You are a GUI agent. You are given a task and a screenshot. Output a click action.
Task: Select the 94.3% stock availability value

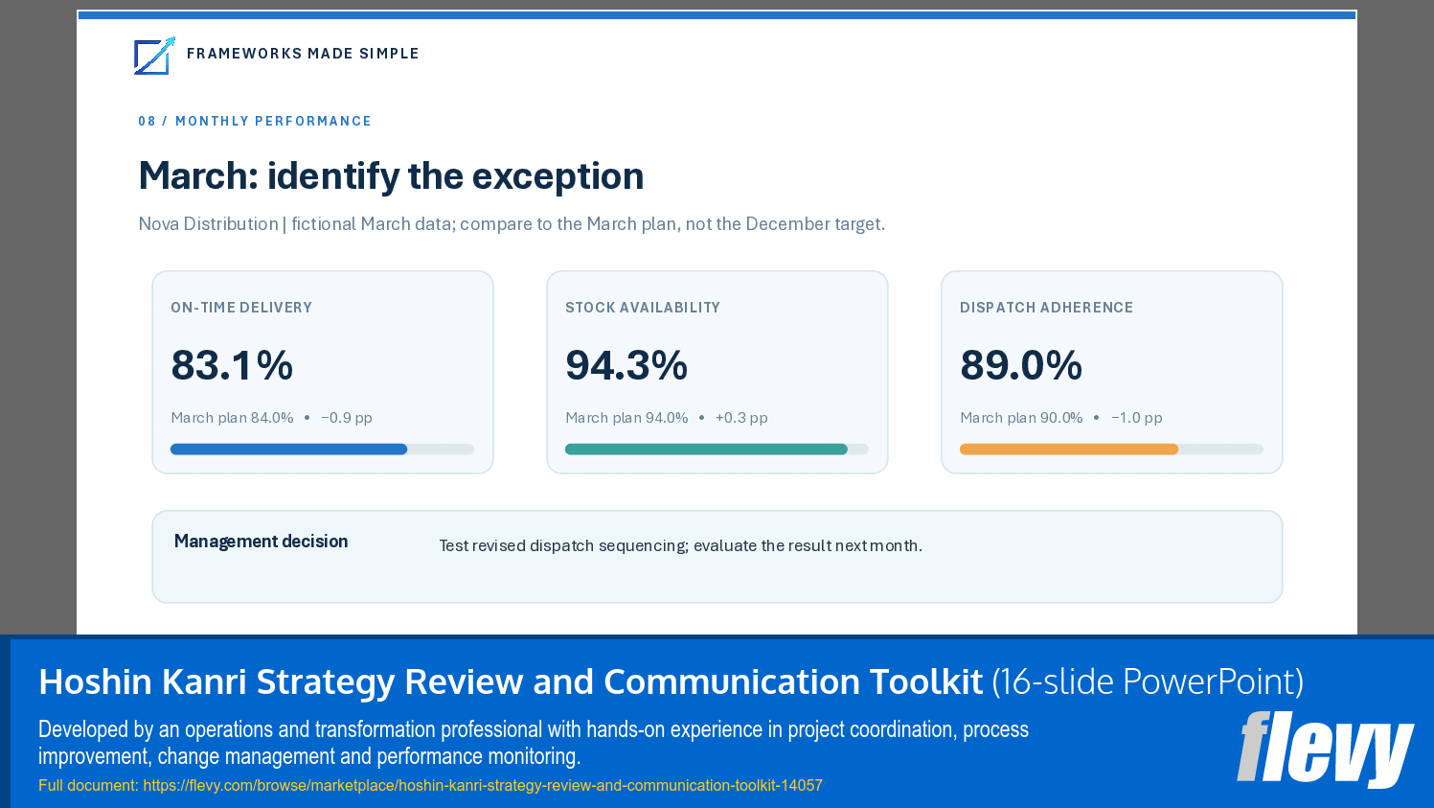[626, 365]
